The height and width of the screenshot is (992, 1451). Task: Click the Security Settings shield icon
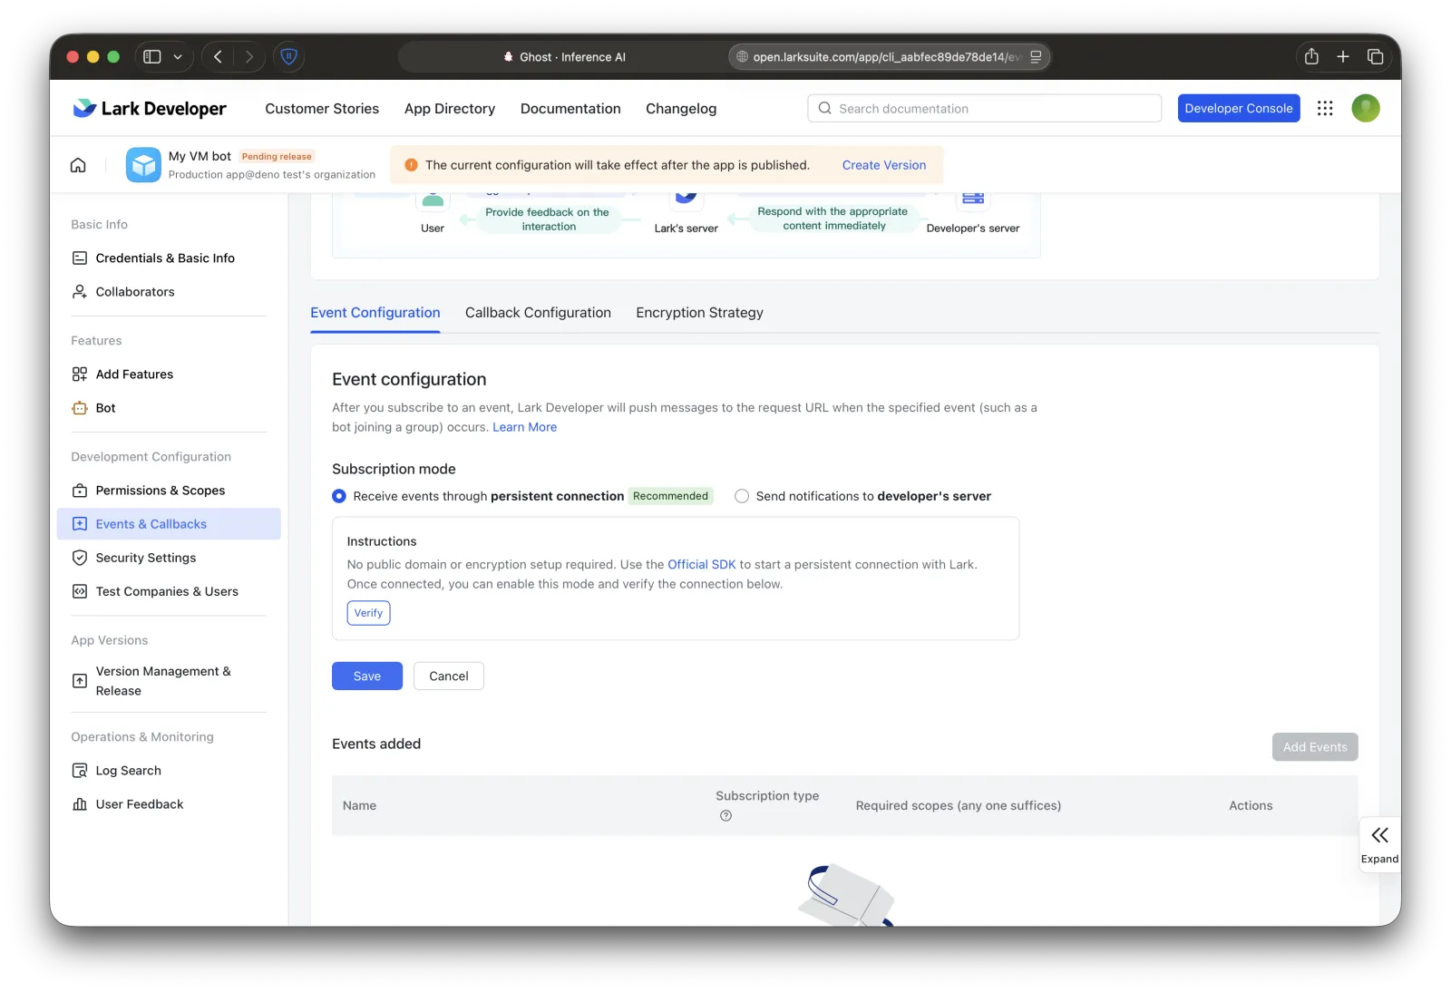[x=80, y=558]
